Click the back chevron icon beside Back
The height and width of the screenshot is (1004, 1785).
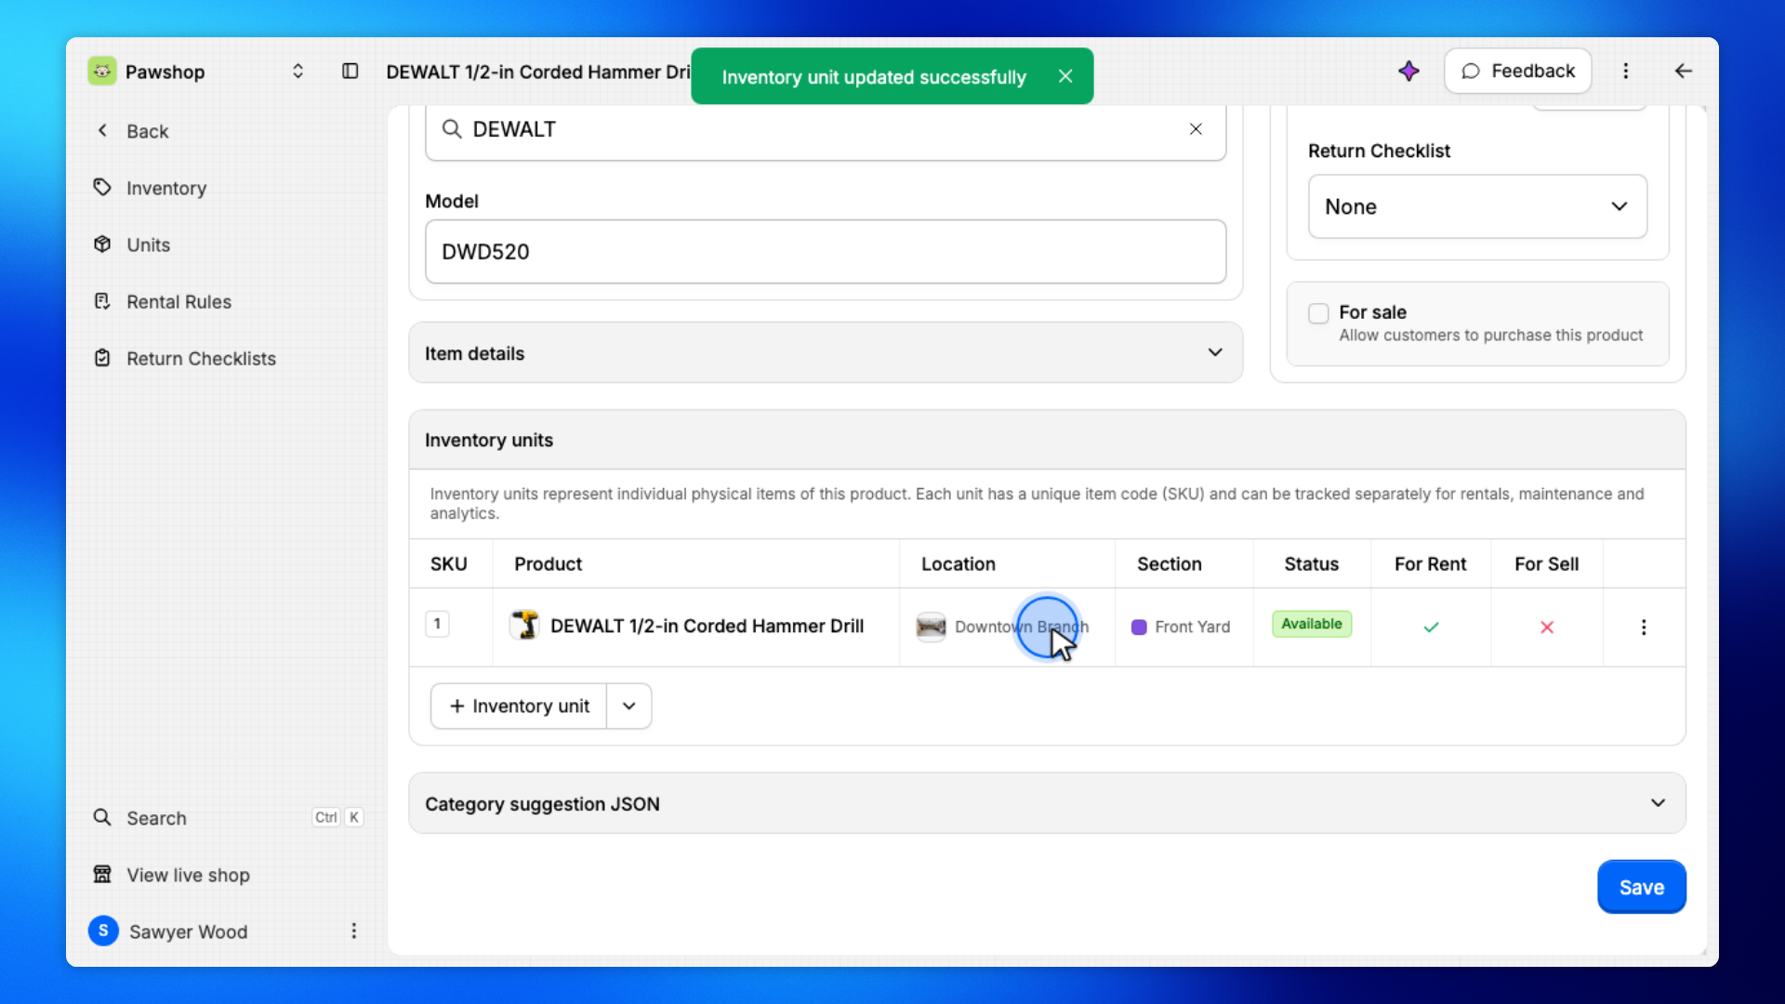[x=102, y=131]
